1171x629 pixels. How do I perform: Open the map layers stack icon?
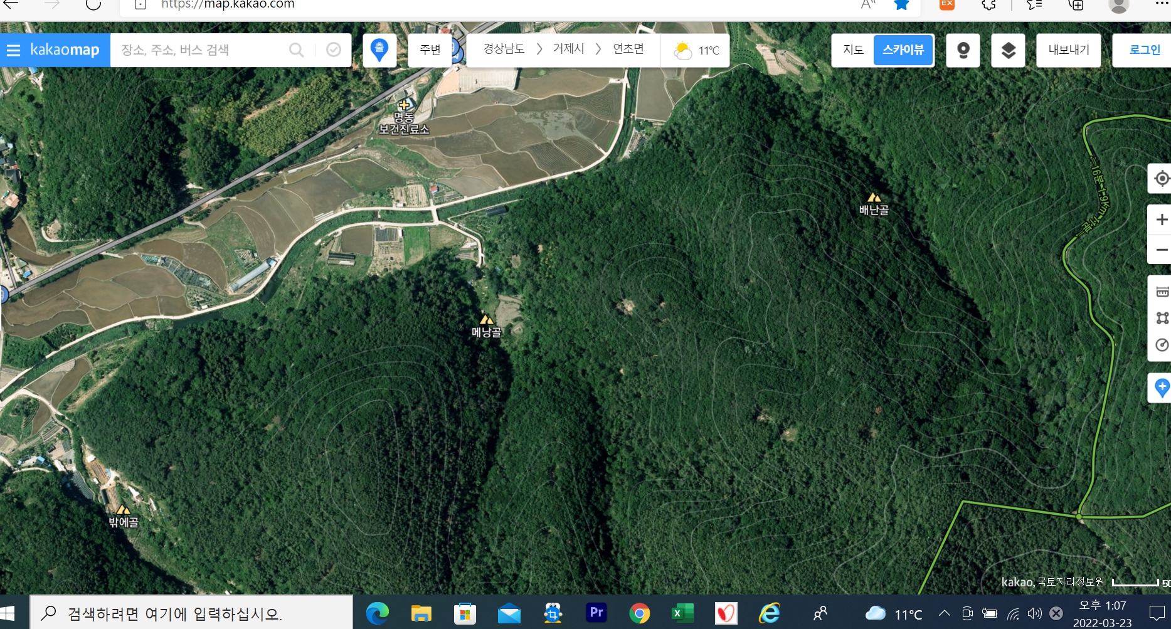[x=1008, y=50]
